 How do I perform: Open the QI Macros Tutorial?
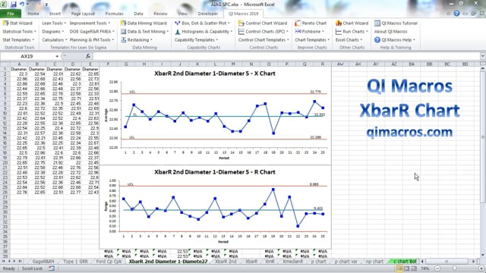[396, 24]
